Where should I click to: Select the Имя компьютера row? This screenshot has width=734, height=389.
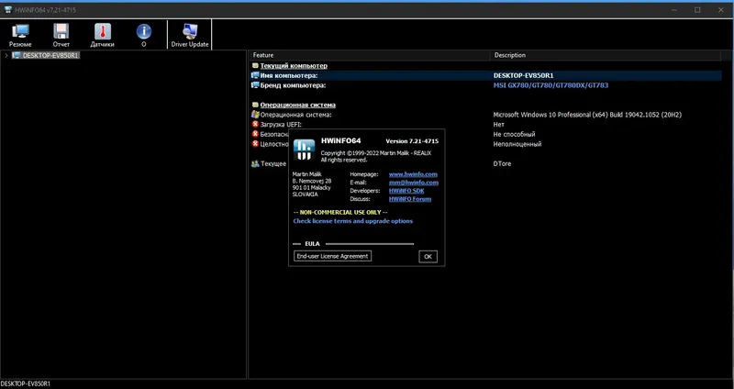click(486, 75)
